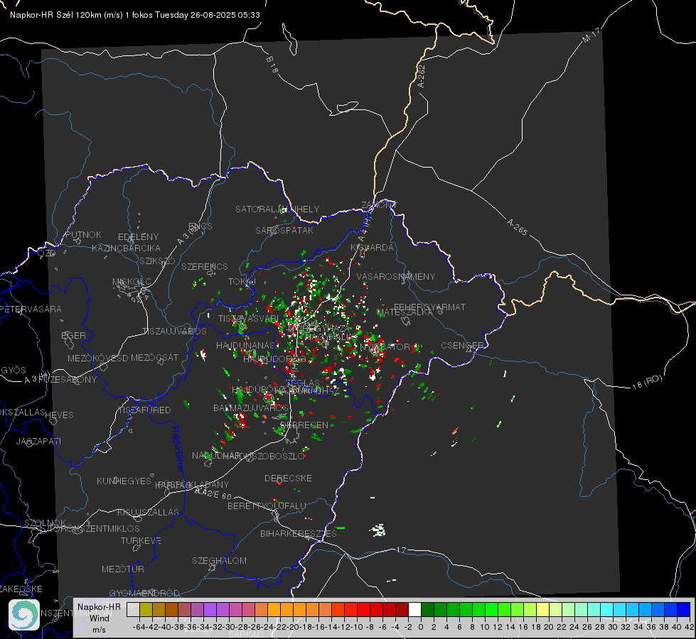Click the DERECSKE town label
The height and width of the screenshot is (639, 696).
(288, 479)
